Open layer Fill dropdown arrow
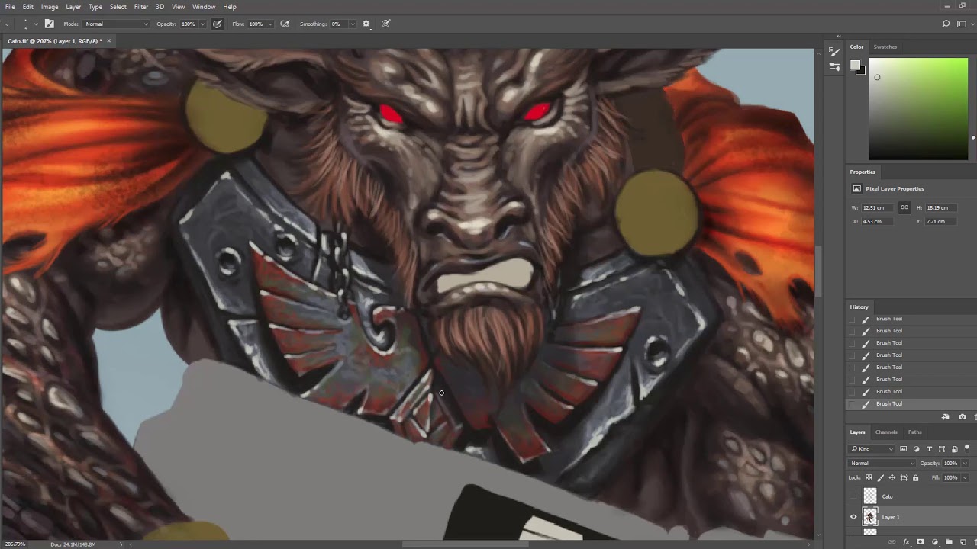The width and height of the screenshot is (977, 549). click(x=966, y=478)
